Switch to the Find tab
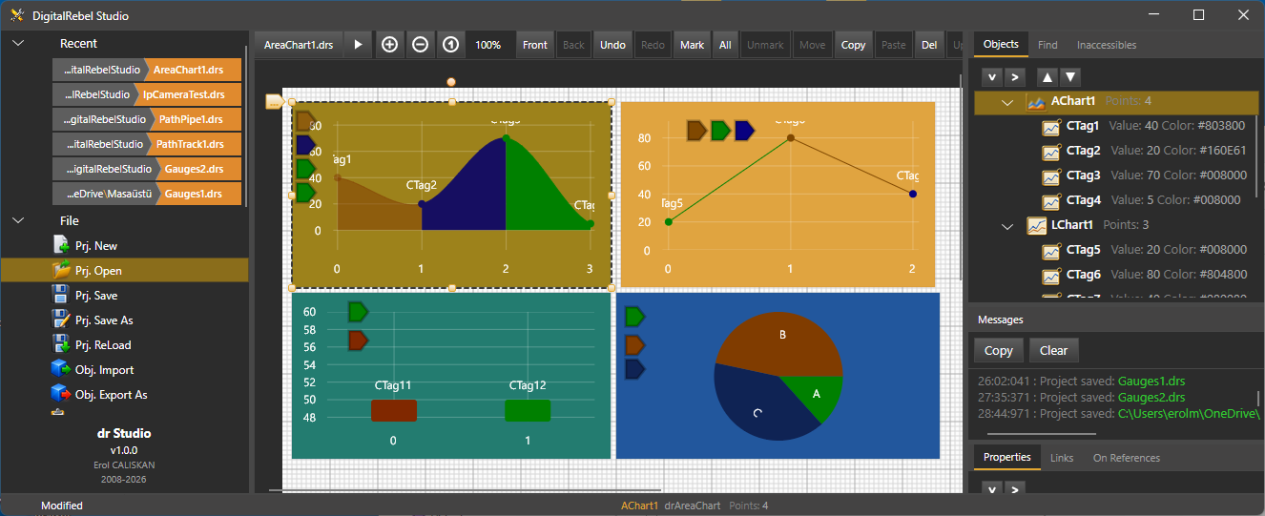 pos(1047,45)
